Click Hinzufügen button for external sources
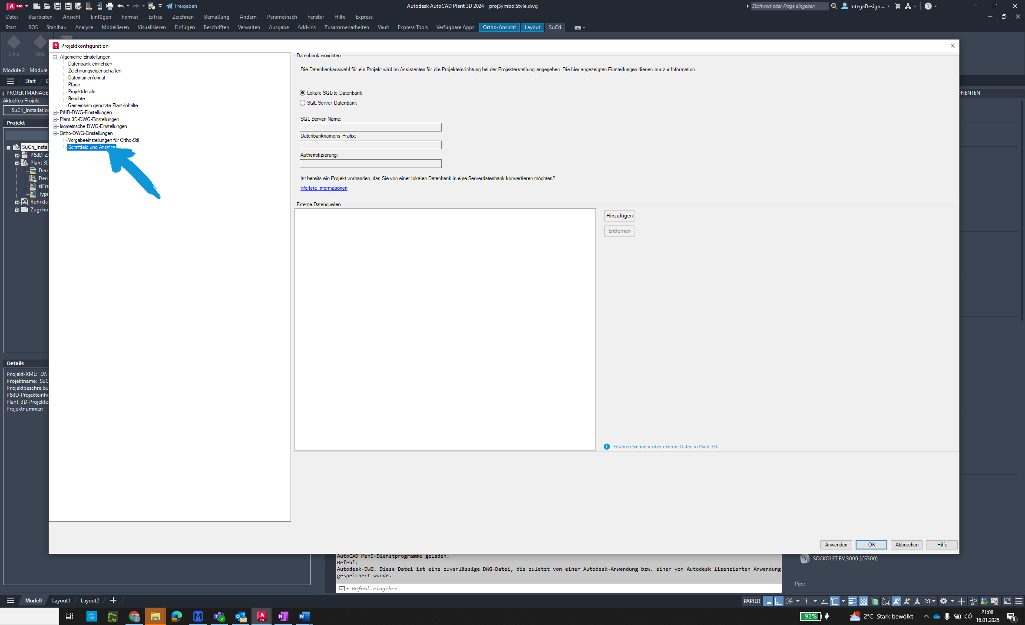Viewport: 1025px width, 625px height. pyautogui.click(x=618, y=215)
